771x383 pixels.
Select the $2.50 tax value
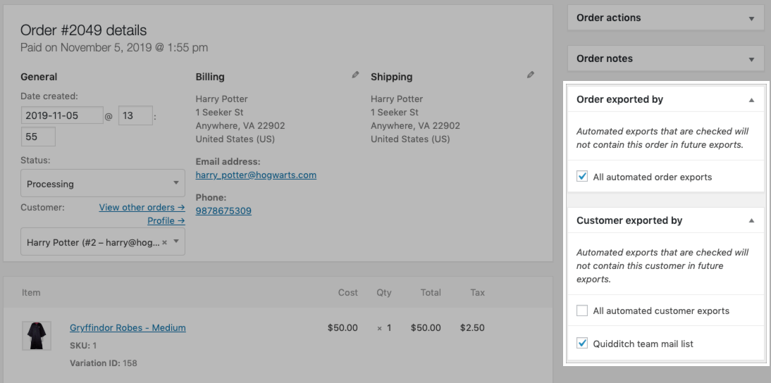[x=472, y=327]
